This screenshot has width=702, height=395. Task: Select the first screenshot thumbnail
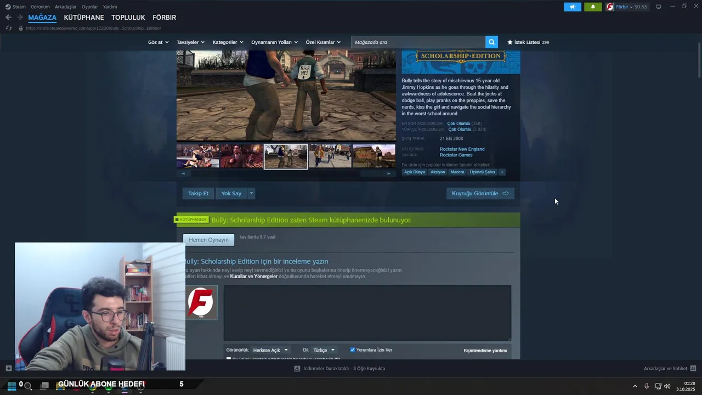pyautogui.click(x=198, y=156)
